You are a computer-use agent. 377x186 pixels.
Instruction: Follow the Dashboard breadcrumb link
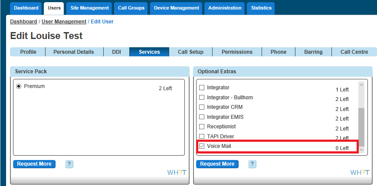tap(23, 22)
